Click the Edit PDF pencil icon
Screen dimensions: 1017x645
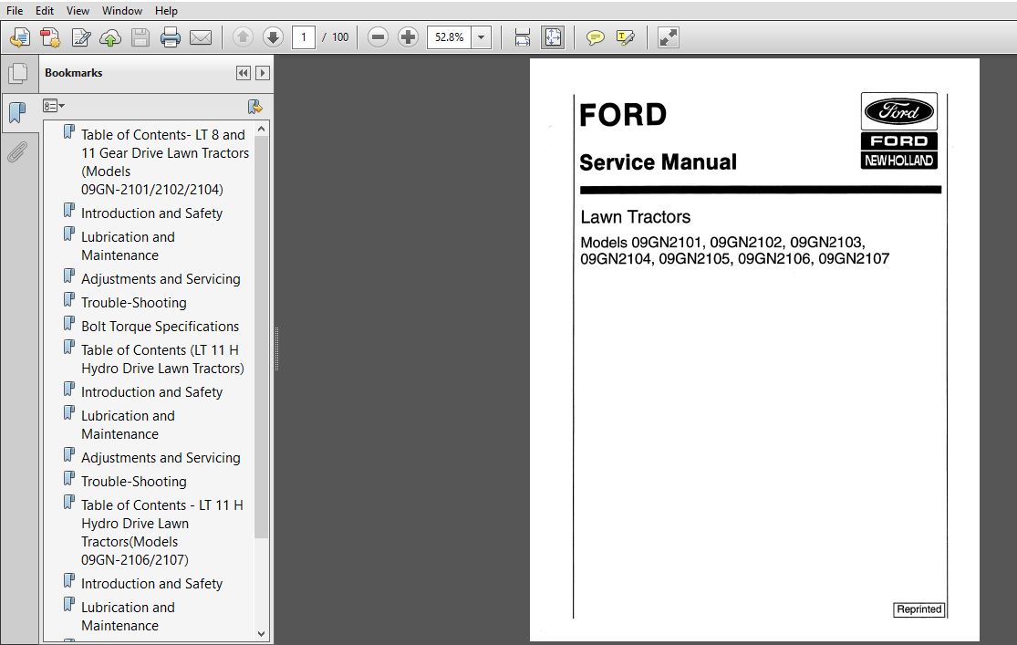80,37
